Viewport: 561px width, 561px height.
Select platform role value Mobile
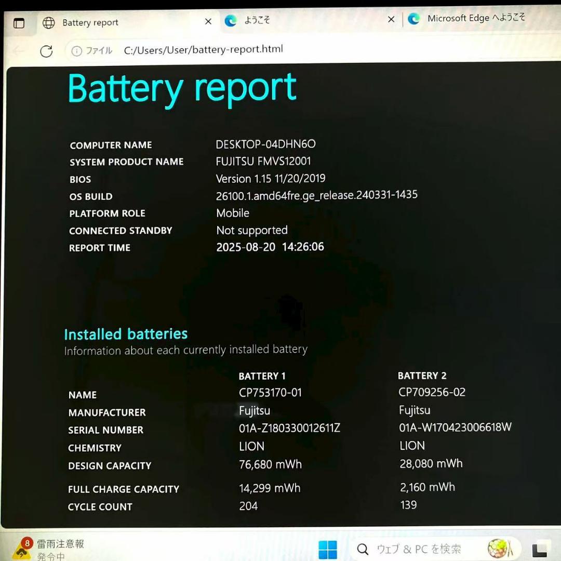[x=233, y=213]
